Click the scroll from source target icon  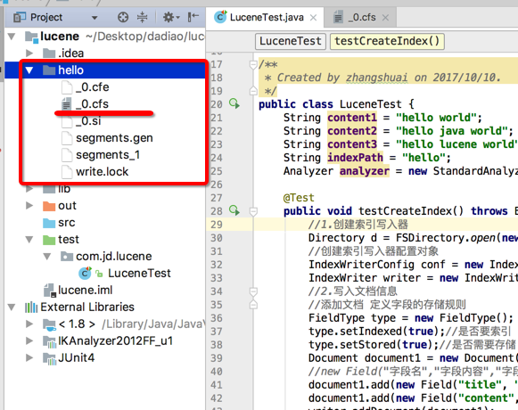click(123, 17)
